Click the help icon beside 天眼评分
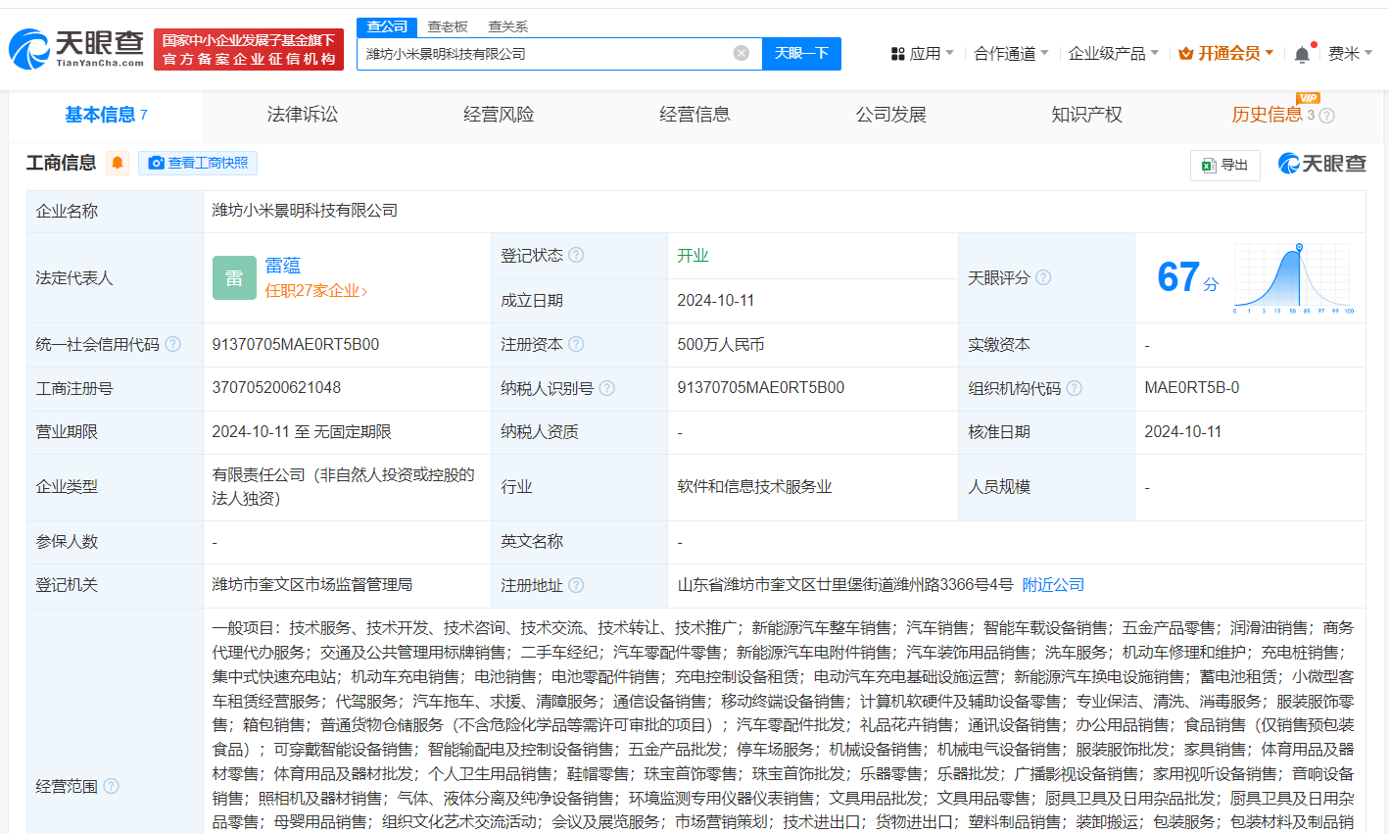 point(1043,277)
